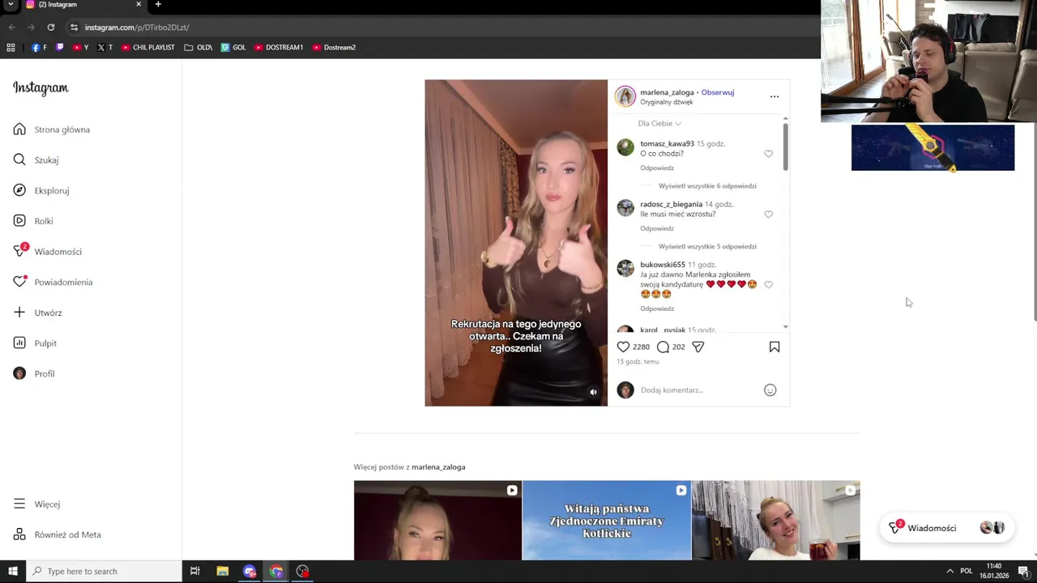The image size is (1037, 583).
Task: Reply to bukowski655's comment
Action: click(x=657, y=309)
